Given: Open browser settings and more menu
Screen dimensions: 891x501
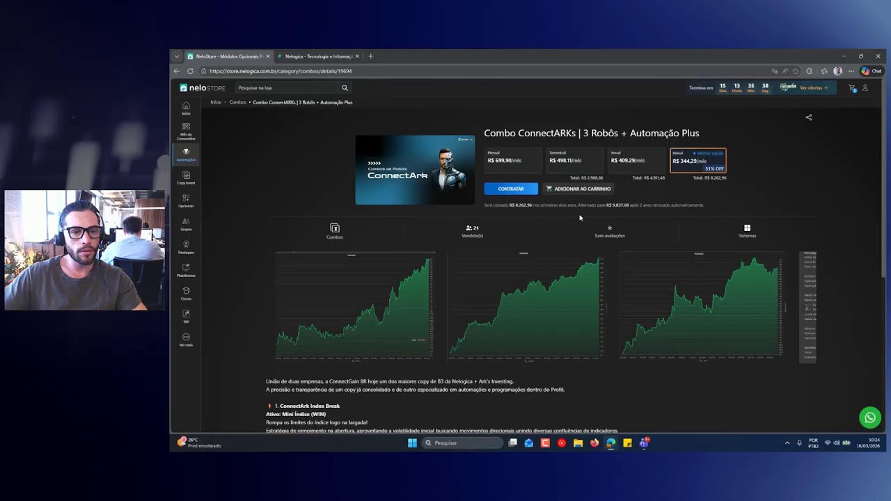Looking at the screenshot, I should click(851, 71).
